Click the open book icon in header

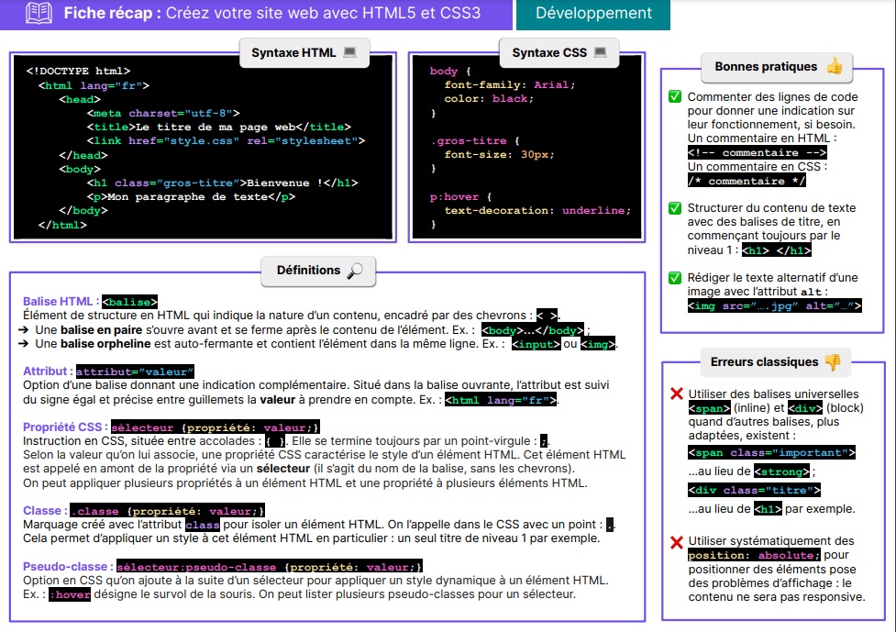tap(39, 14)
